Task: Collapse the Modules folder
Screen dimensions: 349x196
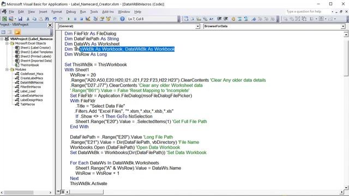Action: (7, 70)
